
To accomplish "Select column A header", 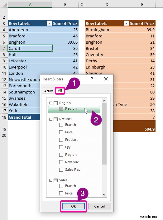I will pos(30,4).
